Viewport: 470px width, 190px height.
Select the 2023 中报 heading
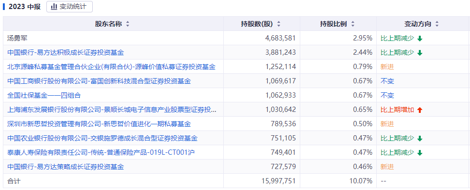point(24,7)
